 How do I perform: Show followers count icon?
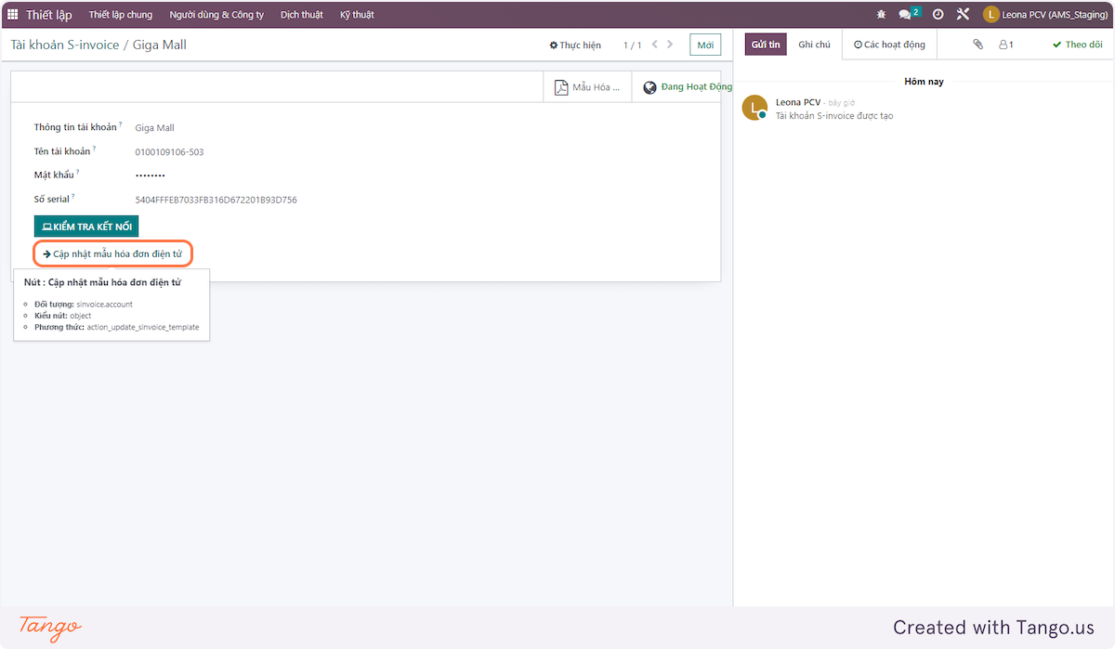1006,45
